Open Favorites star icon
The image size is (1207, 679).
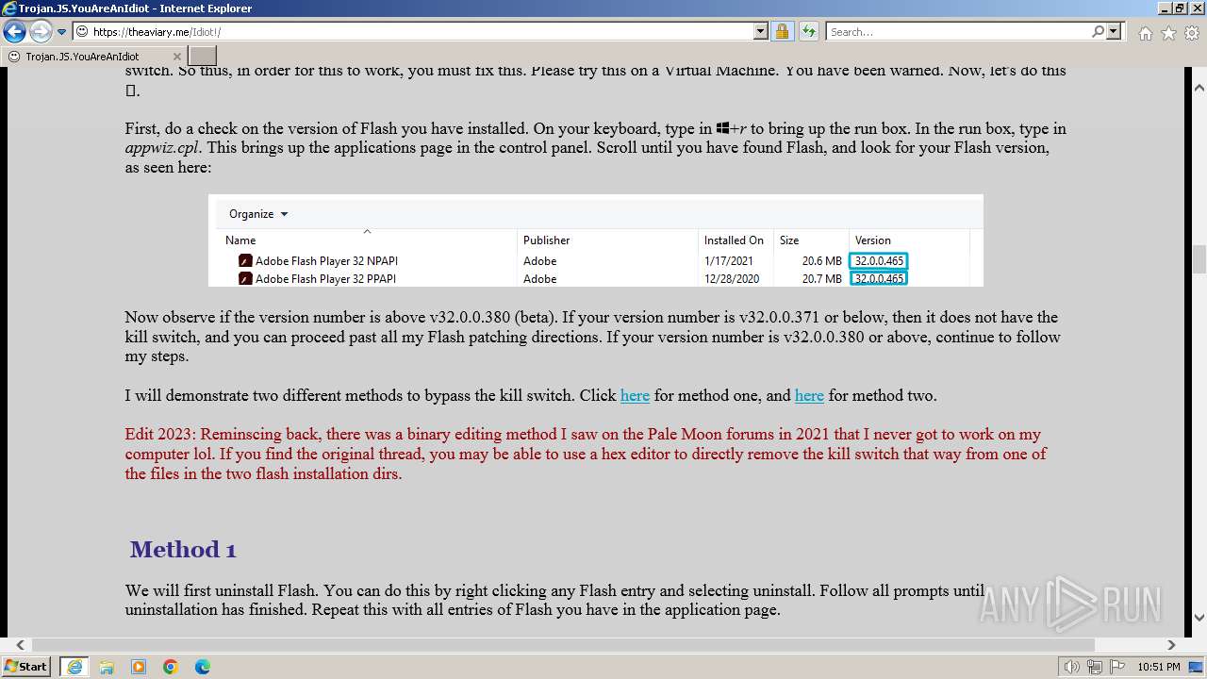tap(1168, 33)
